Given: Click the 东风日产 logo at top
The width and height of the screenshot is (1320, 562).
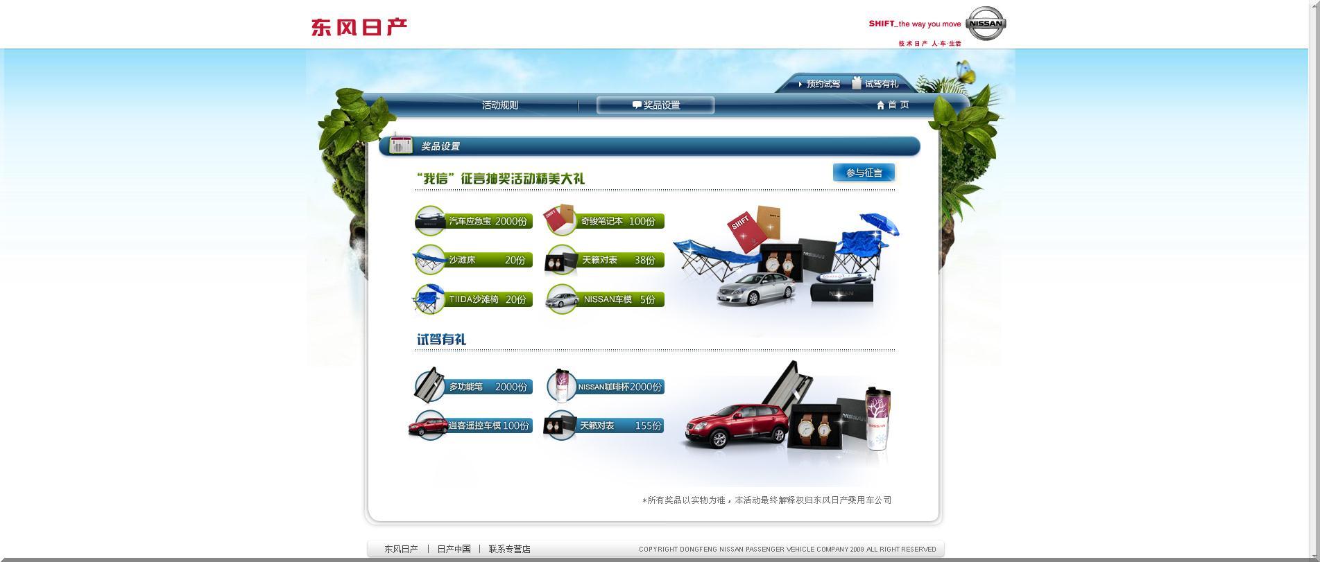Looking at the screenshot, I should click(359, 27).
